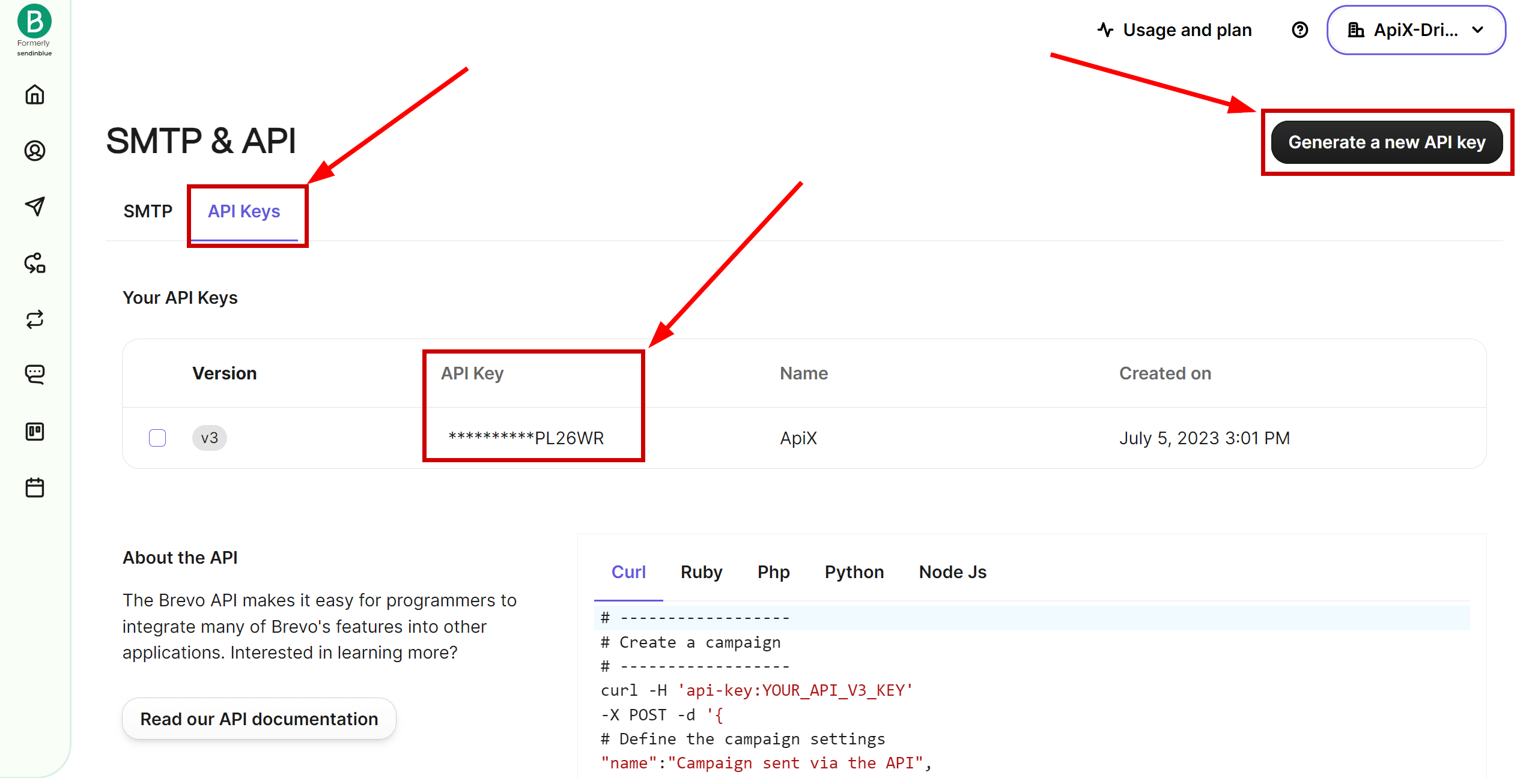
Task: Click Generate a new API key button
Action: [1387, 142]
